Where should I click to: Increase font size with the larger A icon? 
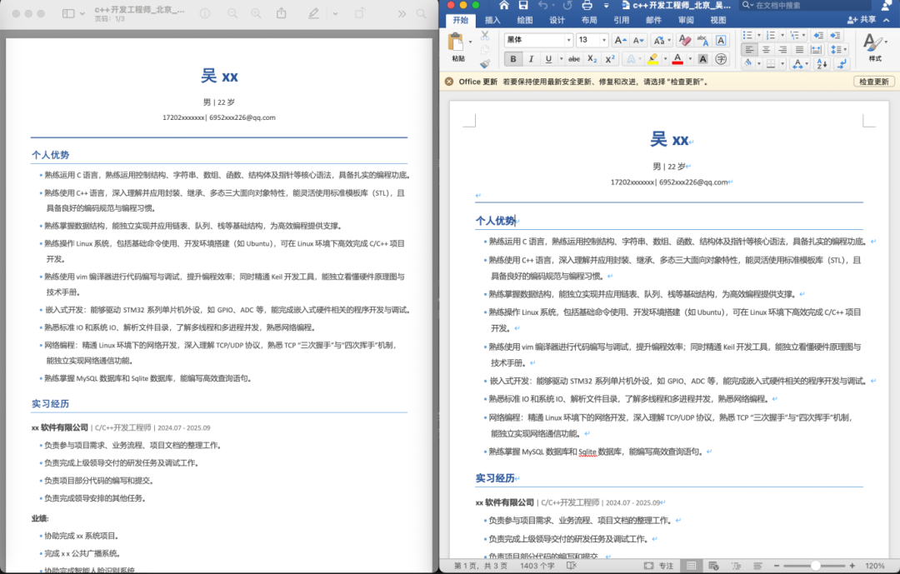[620, 40]
